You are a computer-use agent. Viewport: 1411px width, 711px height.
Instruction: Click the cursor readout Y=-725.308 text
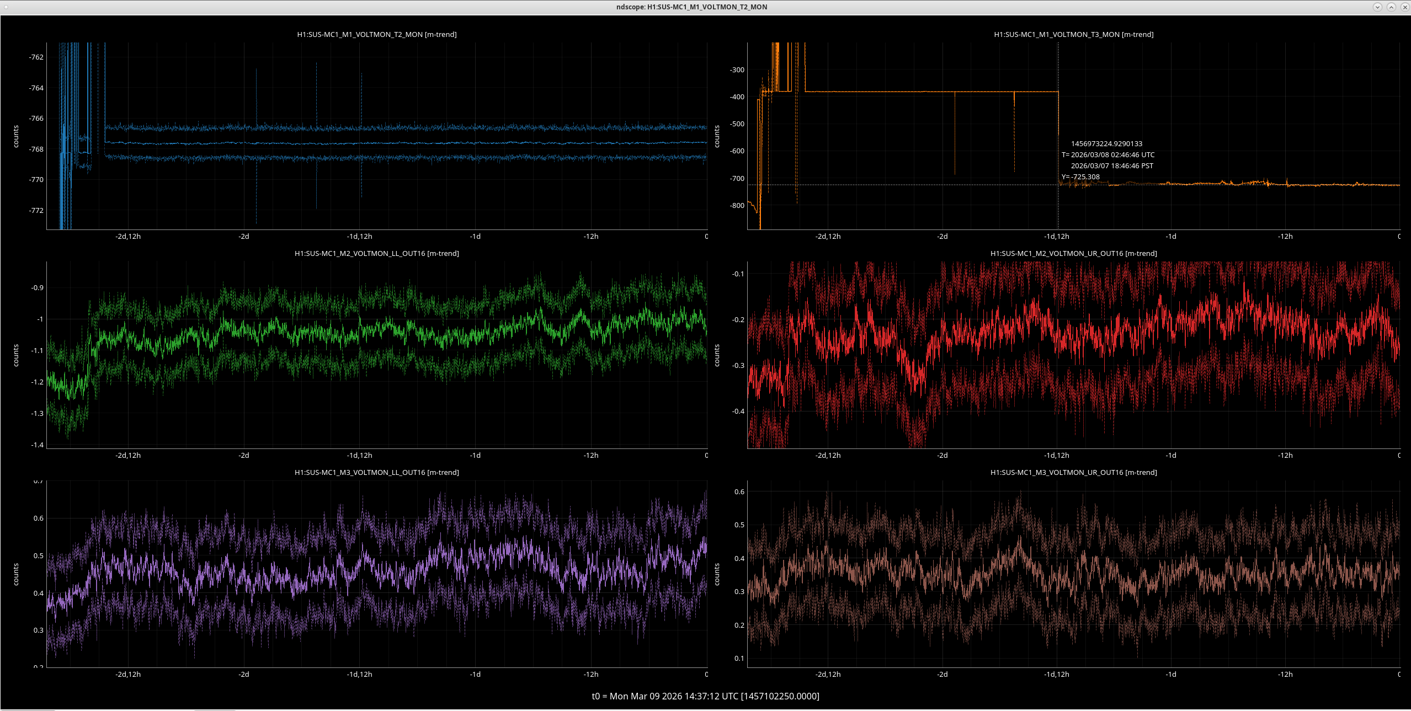1080,177
